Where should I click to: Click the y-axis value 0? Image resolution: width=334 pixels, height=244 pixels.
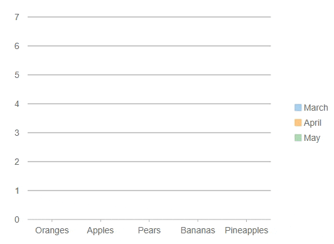click(x=17, y=219)
